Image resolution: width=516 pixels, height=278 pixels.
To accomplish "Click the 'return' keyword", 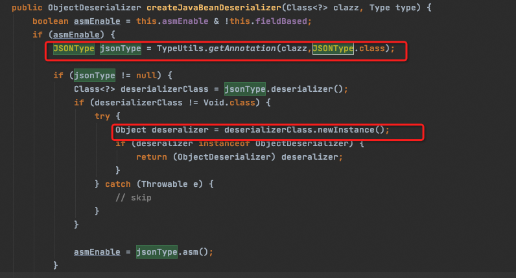I will (152, 157).
